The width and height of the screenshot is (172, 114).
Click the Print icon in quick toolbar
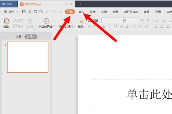pos(35,12)
